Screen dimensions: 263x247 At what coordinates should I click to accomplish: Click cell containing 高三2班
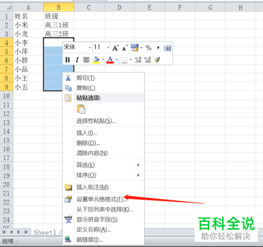(58, 34)
